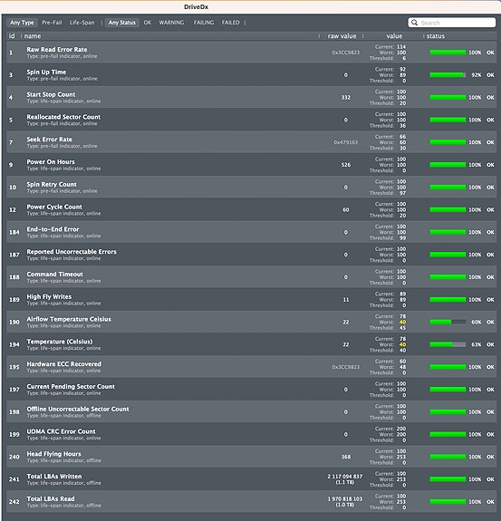Select the Any Status filter
This screenshot has height=521, width=501.
pyautogui.click(x=122, y=23)
